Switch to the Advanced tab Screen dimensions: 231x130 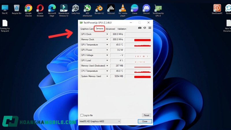coord(110,29)
